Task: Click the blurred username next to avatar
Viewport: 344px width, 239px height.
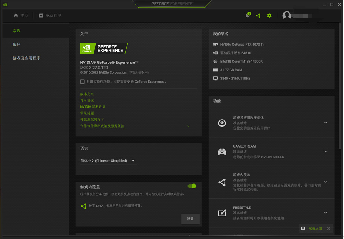Action: [302, 16]
